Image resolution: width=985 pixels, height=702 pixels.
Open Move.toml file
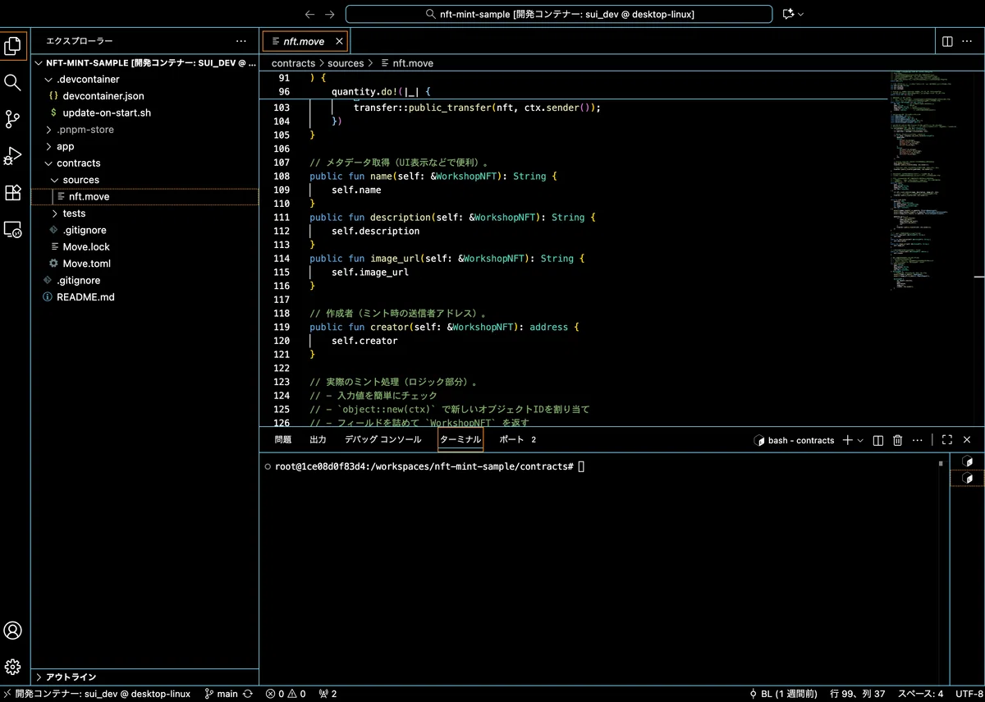pyautogui.click(x=144, y=264)
